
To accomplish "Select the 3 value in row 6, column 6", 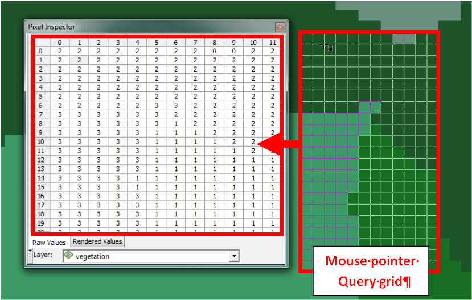I will point(175,106).
